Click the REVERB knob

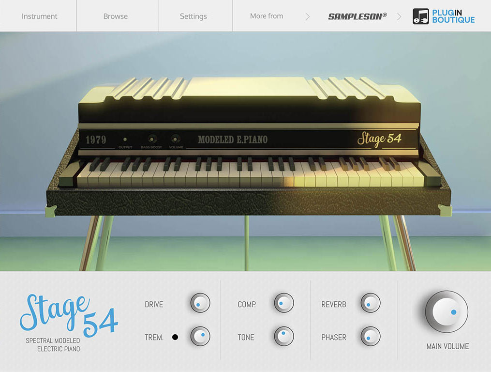click(x=370, y=303)
